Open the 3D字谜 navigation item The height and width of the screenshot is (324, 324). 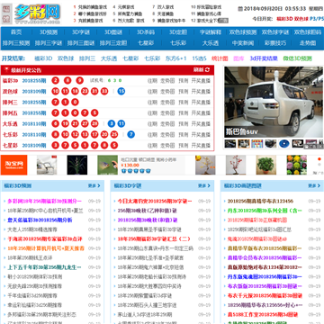click(x=81, y=32)
